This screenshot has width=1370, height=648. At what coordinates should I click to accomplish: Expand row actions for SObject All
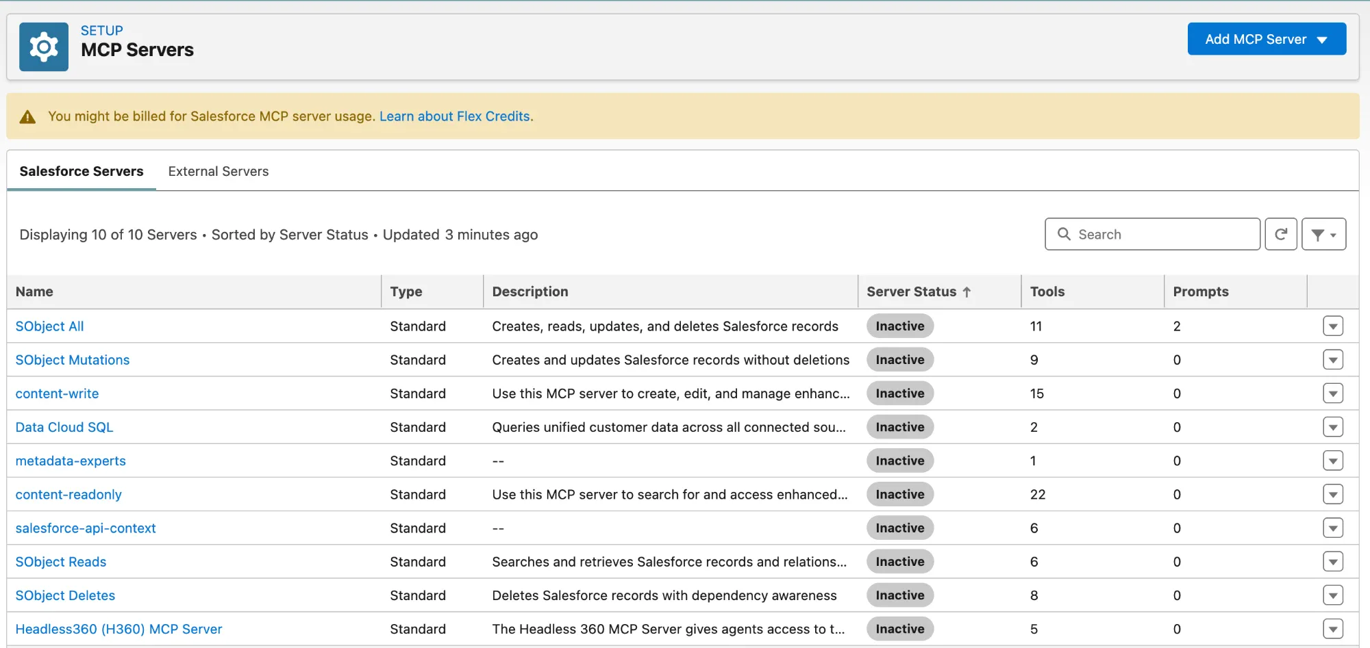click(1332, 326)
